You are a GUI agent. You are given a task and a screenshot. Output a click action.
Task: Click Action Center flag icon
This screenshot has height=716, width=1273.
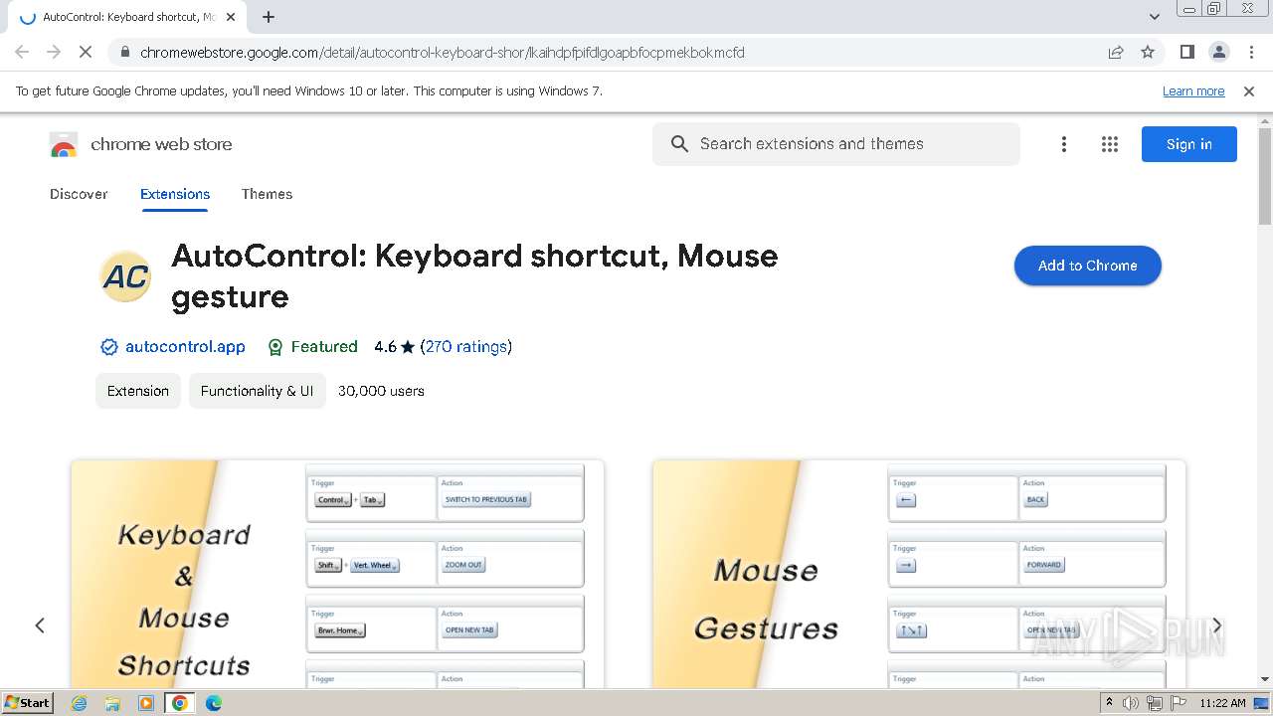[x=1179, y=703]
